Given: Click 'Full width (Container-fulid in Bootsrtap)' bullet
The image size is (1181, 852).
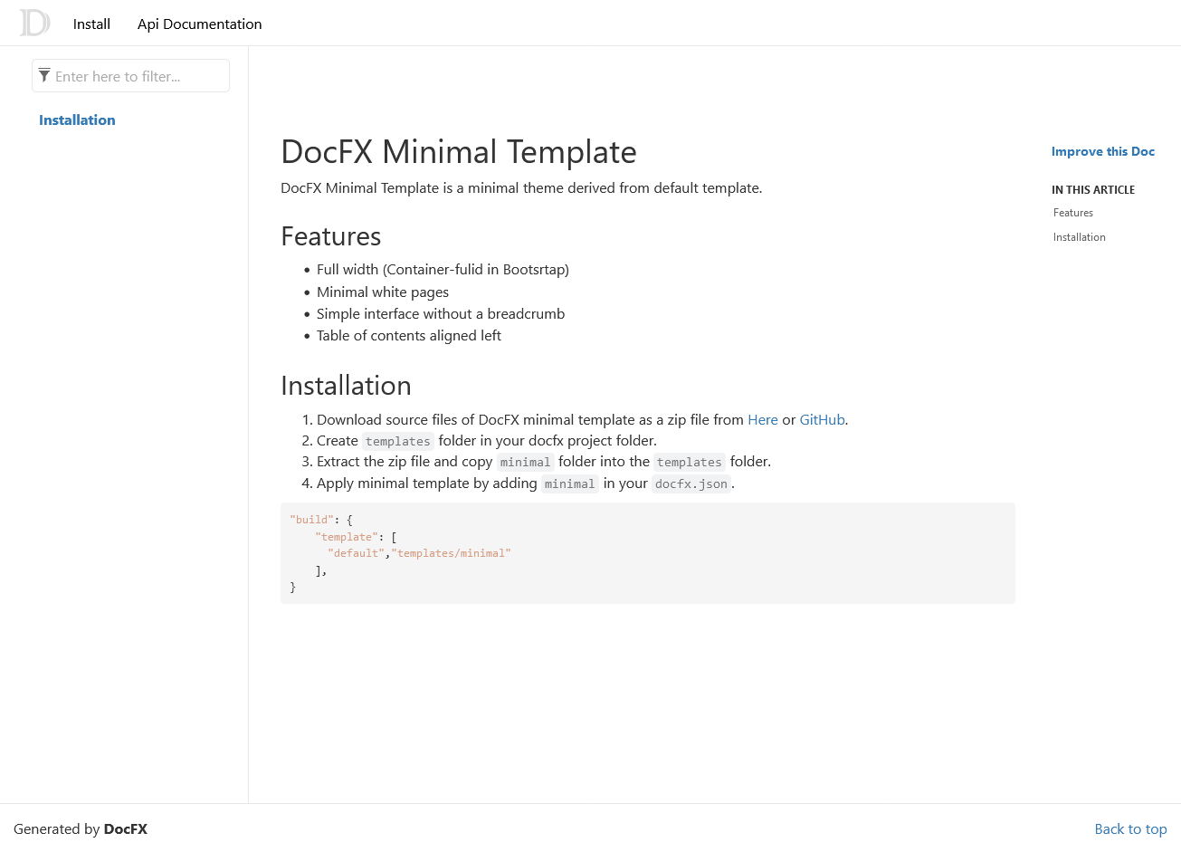Looking at the screenshot, I should tap(443, 270).
